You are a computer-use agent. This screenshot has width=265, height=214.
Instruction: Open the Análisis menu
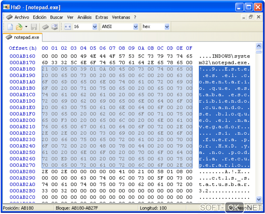pyautogui.click(x=84, y=17)
